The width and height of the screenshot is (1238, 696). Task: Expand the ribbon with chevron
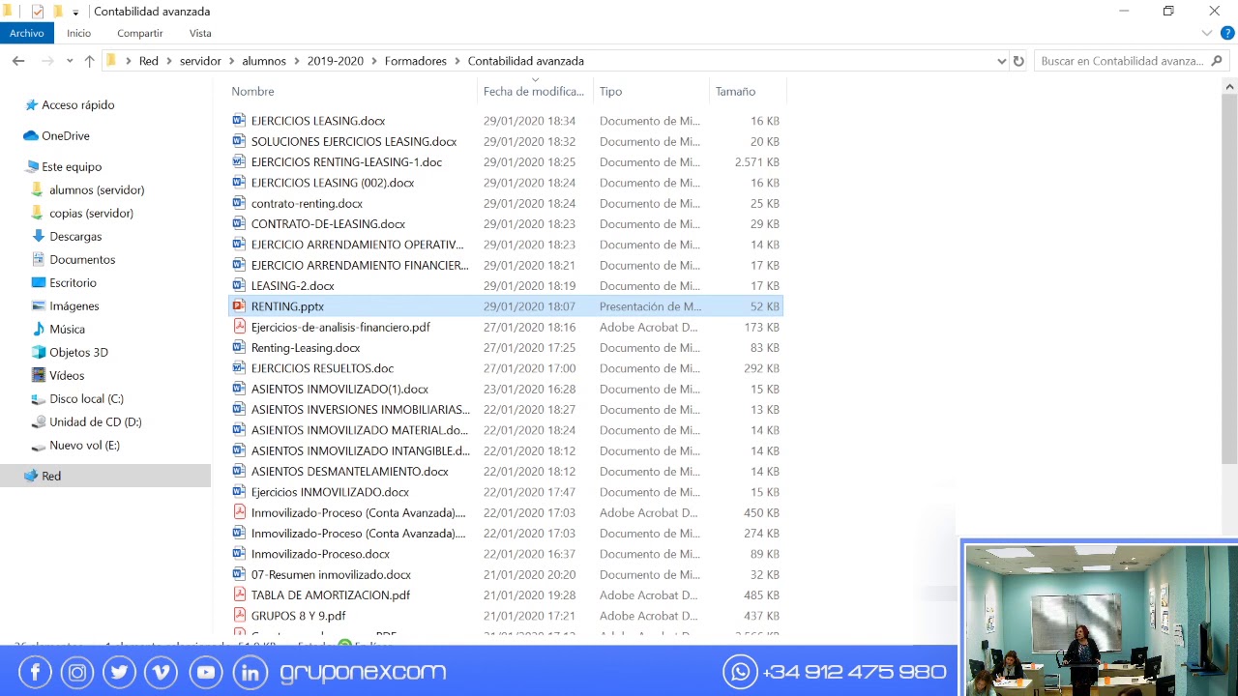pos(1207,33)
